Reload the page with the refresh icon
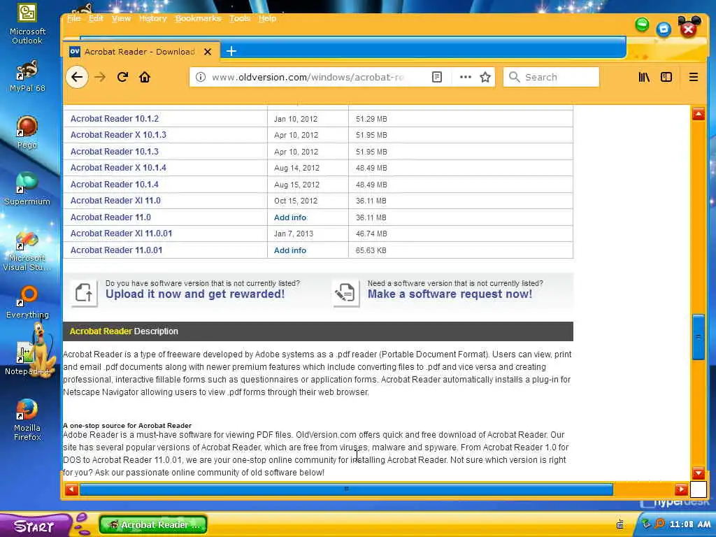716x537 pixels. (x=122, y=77)
